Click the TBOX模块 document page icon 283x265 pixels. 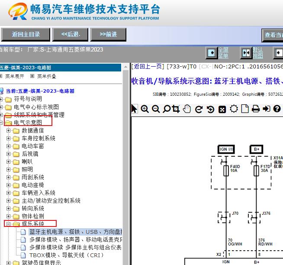(x=23, y=255)
